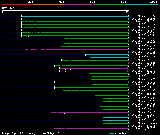Click the cyan ~100% identity legend segment
The image size is (160, 135).
point(142,4)
